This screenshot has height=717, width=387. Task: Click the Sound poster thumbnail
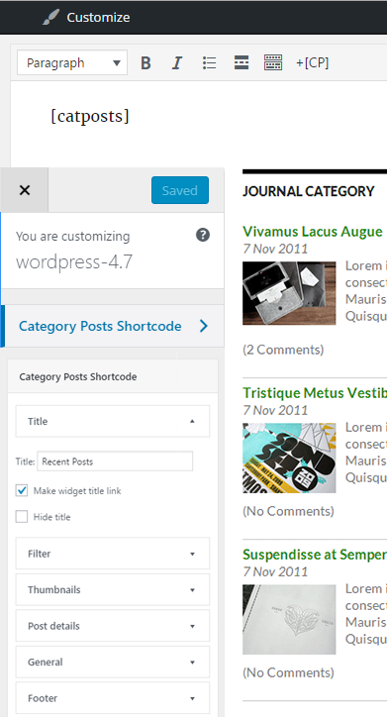click(289, 458)
